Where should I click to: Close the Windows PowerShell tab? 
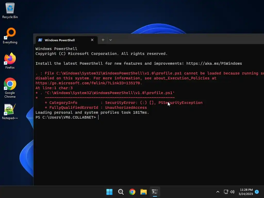click(x=92, y=40)
